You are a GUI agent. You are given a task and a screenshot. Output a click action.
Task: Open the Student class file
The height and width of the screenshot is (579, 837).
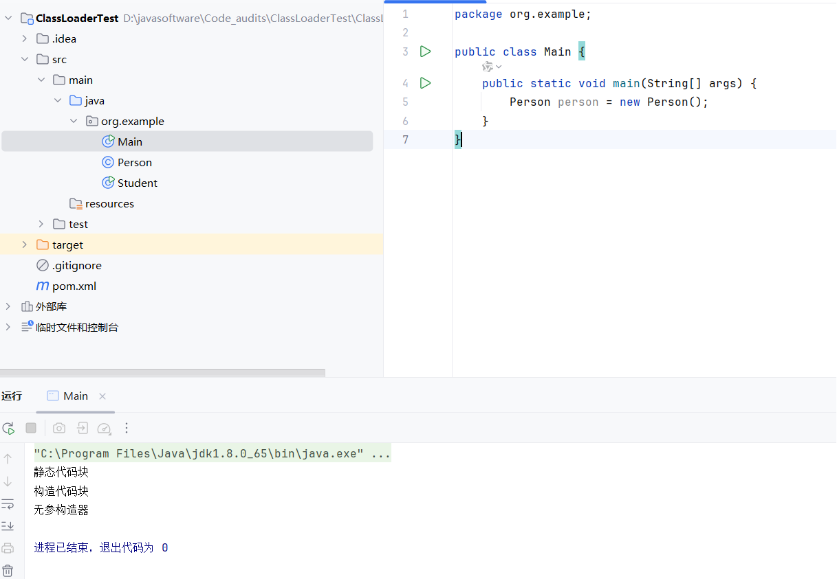coord(138,183)
